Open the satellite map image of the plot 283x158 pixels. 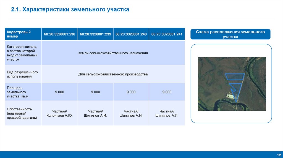pos(232,84)
